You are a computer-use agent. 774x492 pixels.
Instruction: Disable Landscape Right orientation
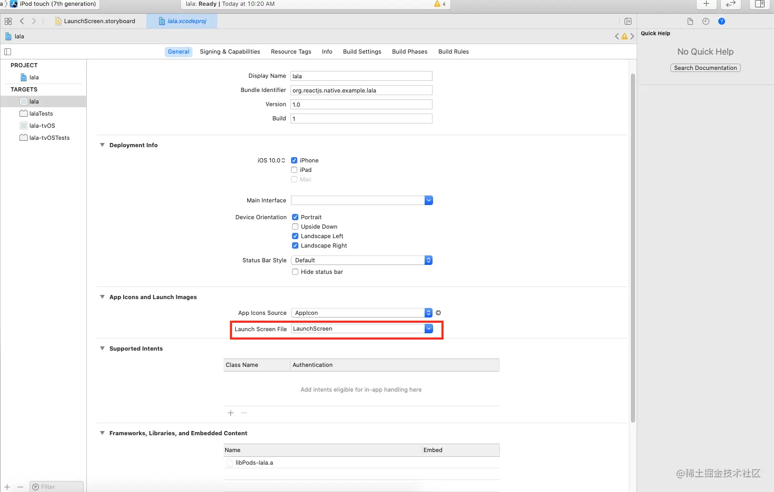tap(295, 245)
